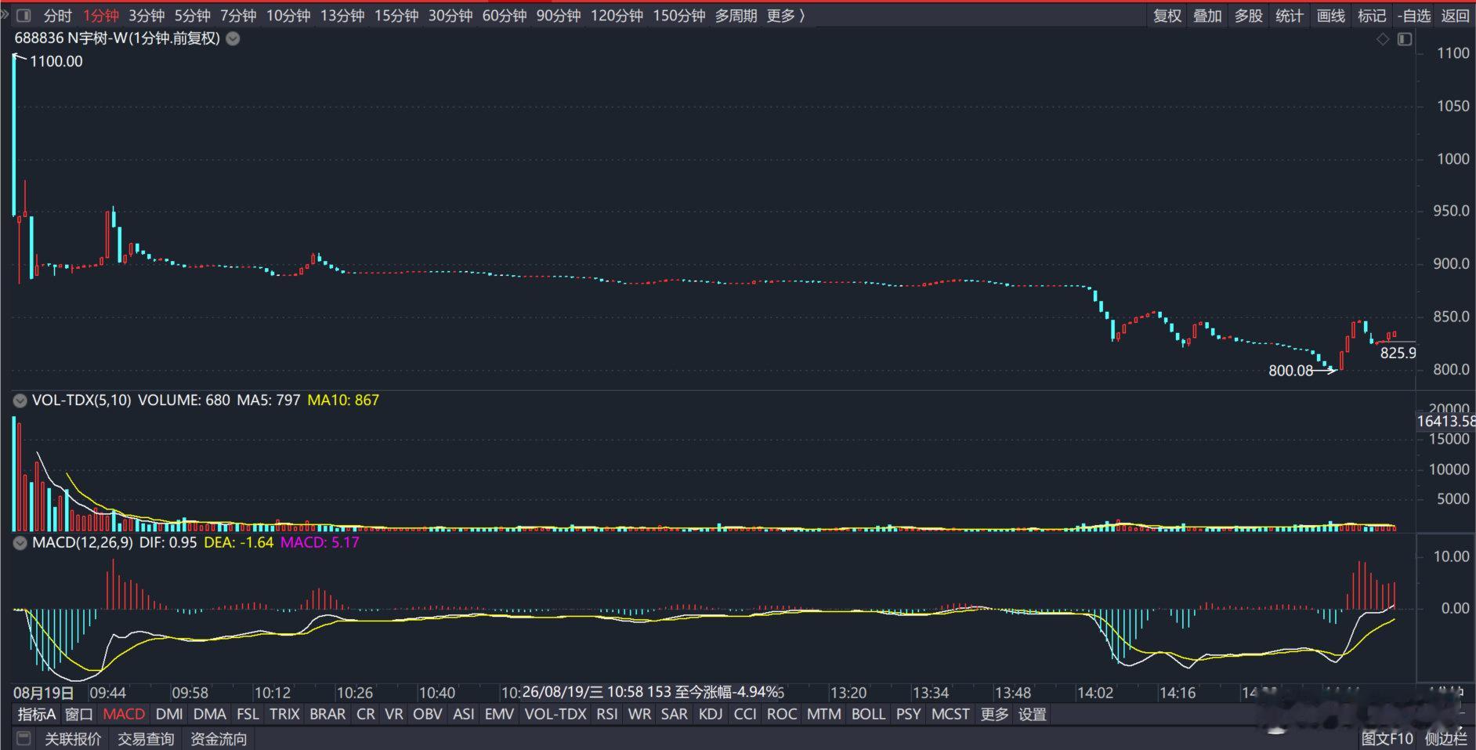
Task: Switch to the 5分钟 period tab
Action: pos(192,16)
